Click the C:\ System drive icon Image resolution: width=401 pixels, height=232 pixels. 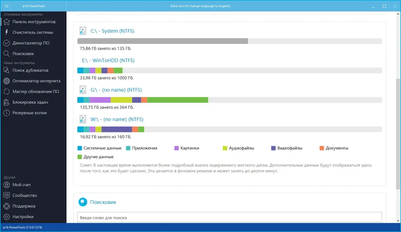[83, 31]
